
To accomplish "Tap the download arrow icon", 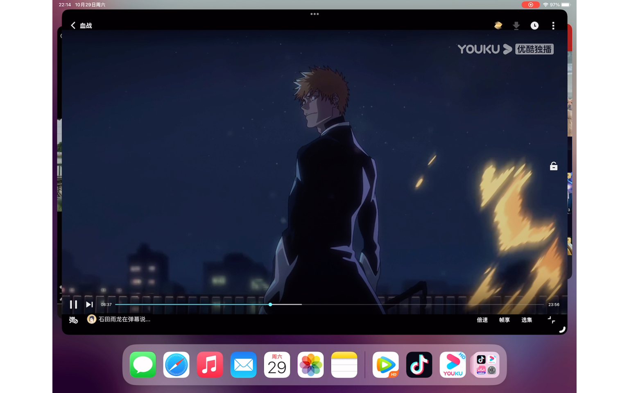I will pos(516,25).
